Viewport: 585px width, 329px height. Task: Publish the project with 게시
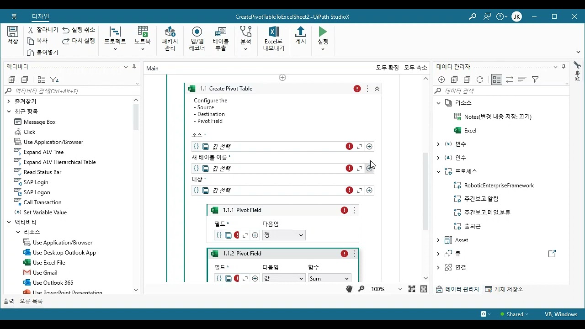pyautogui.click(x=301, y=35)
